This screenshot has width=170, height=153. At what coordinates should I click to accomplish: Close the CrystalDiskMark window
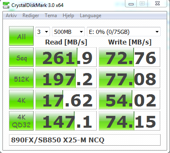click(x=158, y=4)
